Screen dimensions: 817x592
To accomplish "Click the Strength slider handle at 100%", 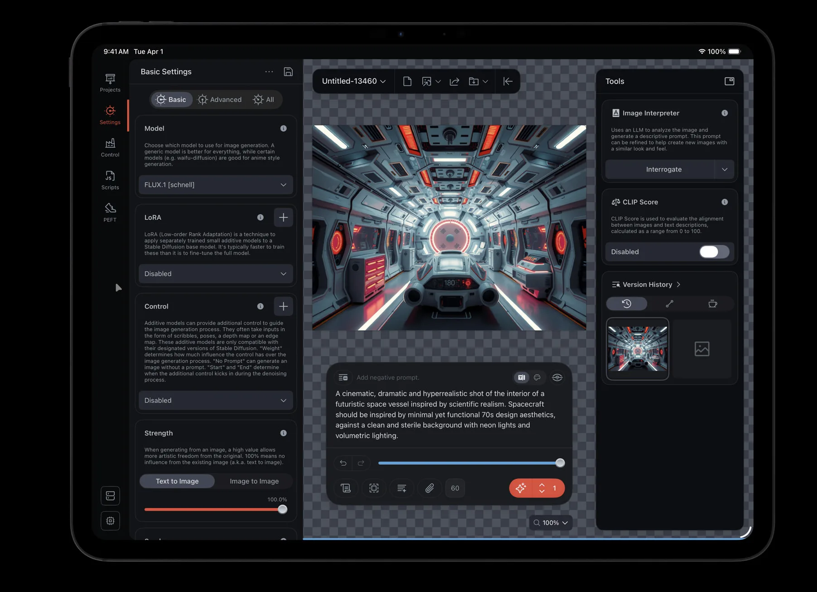I will tap(282, 510).
